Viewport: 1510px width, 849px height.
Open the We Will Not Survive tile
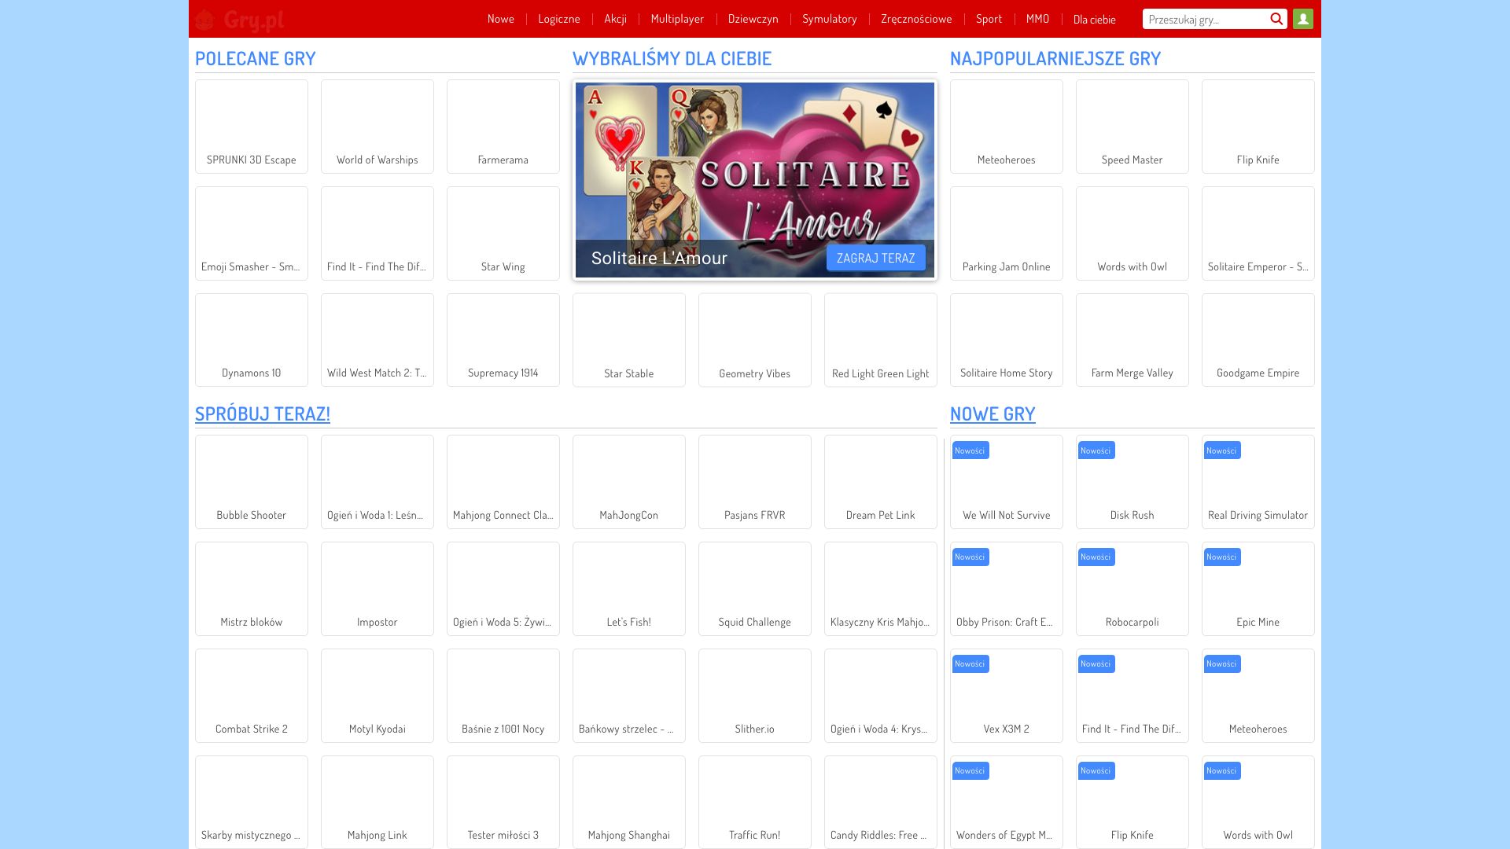(1007, 482)
